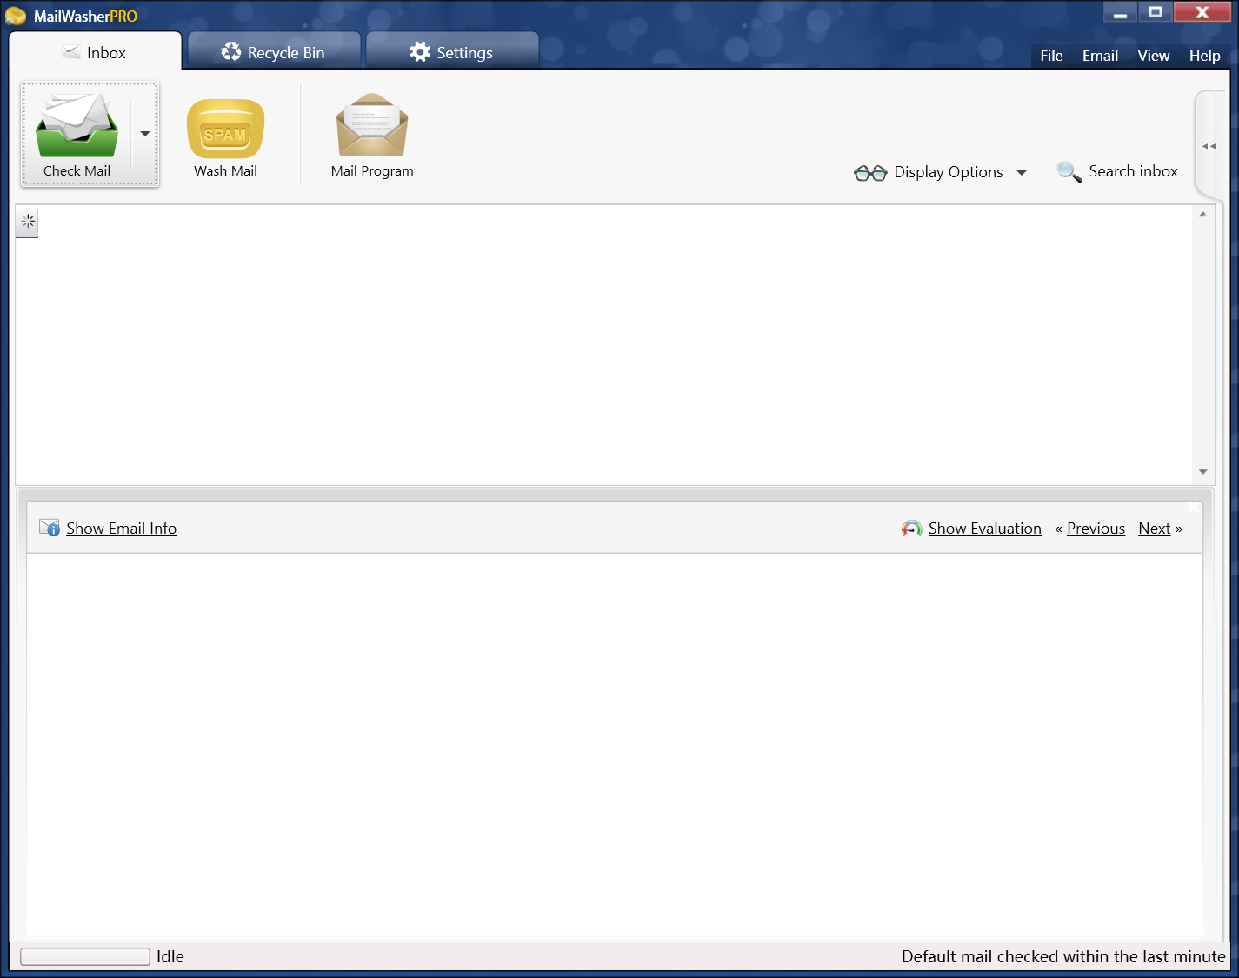Switch to the Inbox tab
1239x978 pixels.
(96, 52)
